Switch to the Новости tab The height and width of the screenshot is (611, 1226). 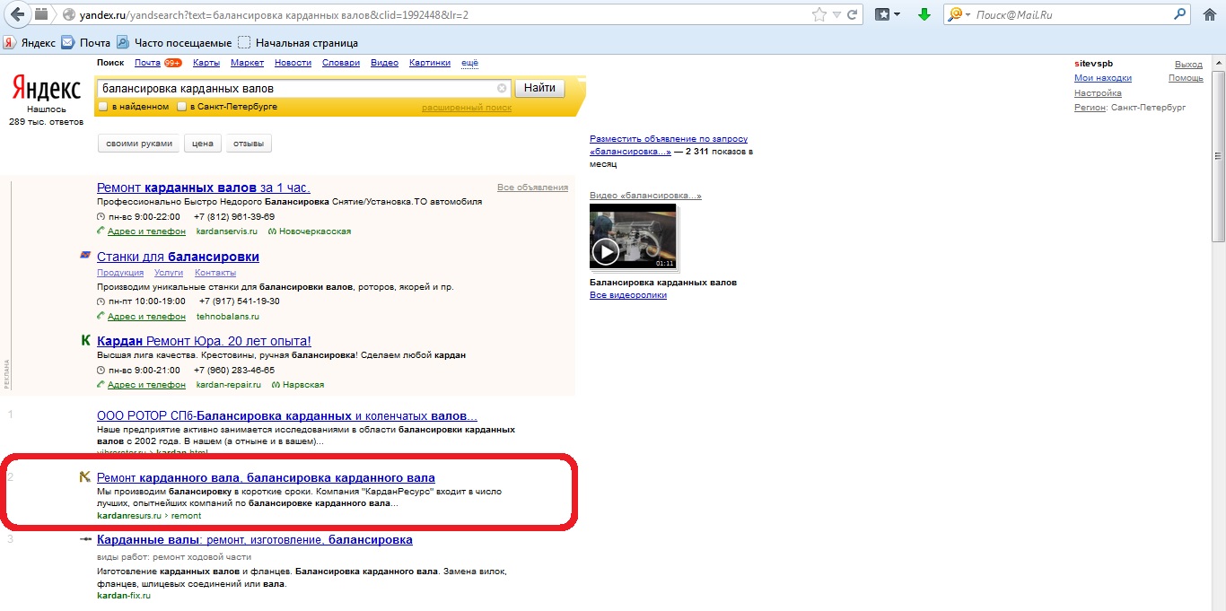(293, 63)
